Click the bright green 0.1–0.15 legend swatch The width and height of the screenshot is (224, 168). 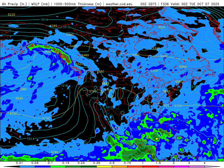[58, 167]
